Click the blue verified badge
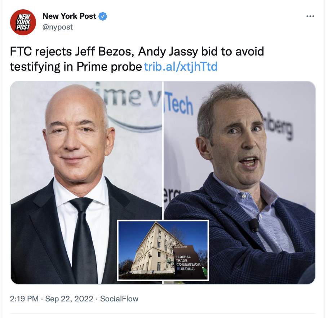 102,16
